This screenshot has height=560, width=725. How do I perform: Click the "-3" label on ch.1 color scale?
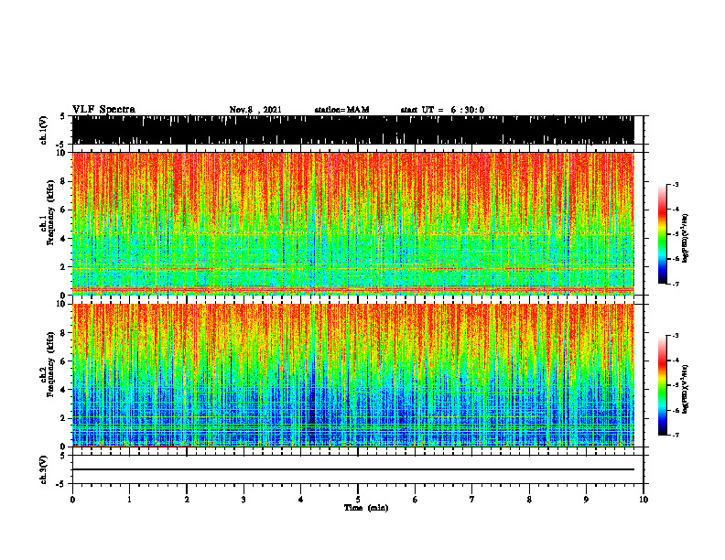[676, 185]
